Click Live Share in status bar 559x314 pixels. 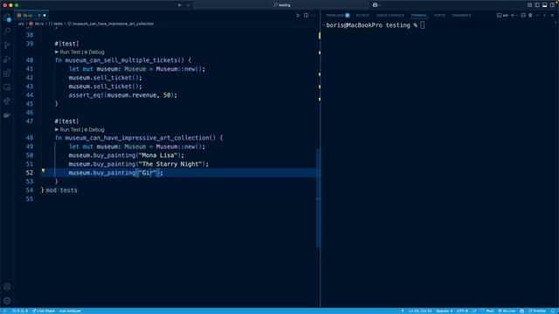click(x=44, y=311)
